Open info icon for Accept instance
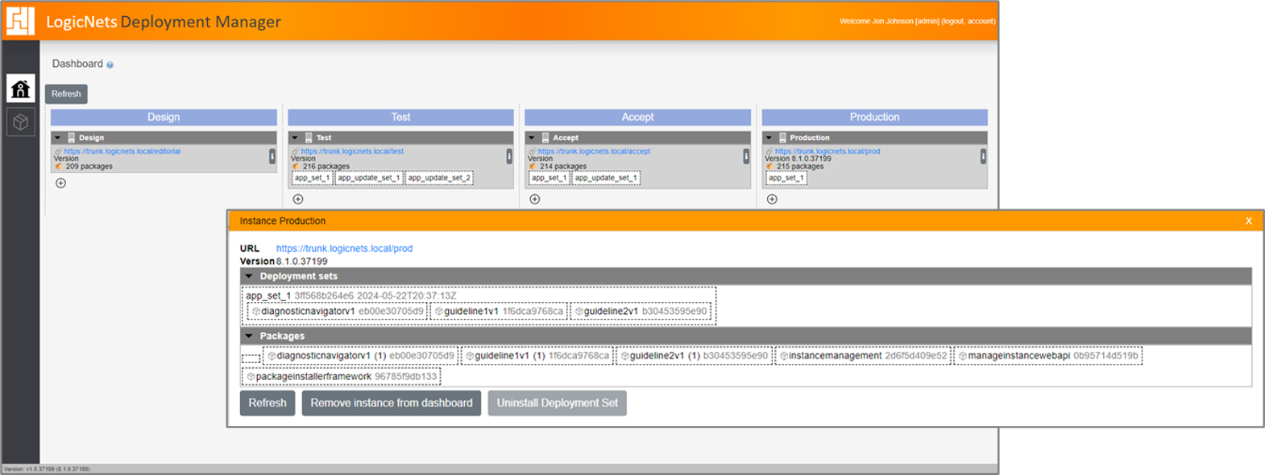This screenshot has height=475, width=1265. pyautogui.click(x=746, y=156)
